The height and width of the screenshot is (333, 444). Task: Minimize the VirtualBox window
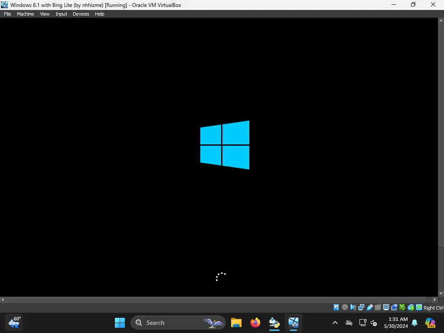tap(394, 4)
